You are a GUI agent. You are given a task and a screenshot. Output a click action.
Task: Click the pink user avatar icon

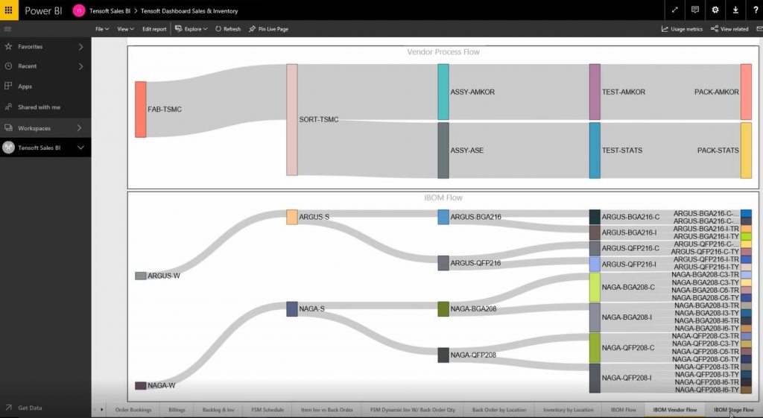coord(79,10)
